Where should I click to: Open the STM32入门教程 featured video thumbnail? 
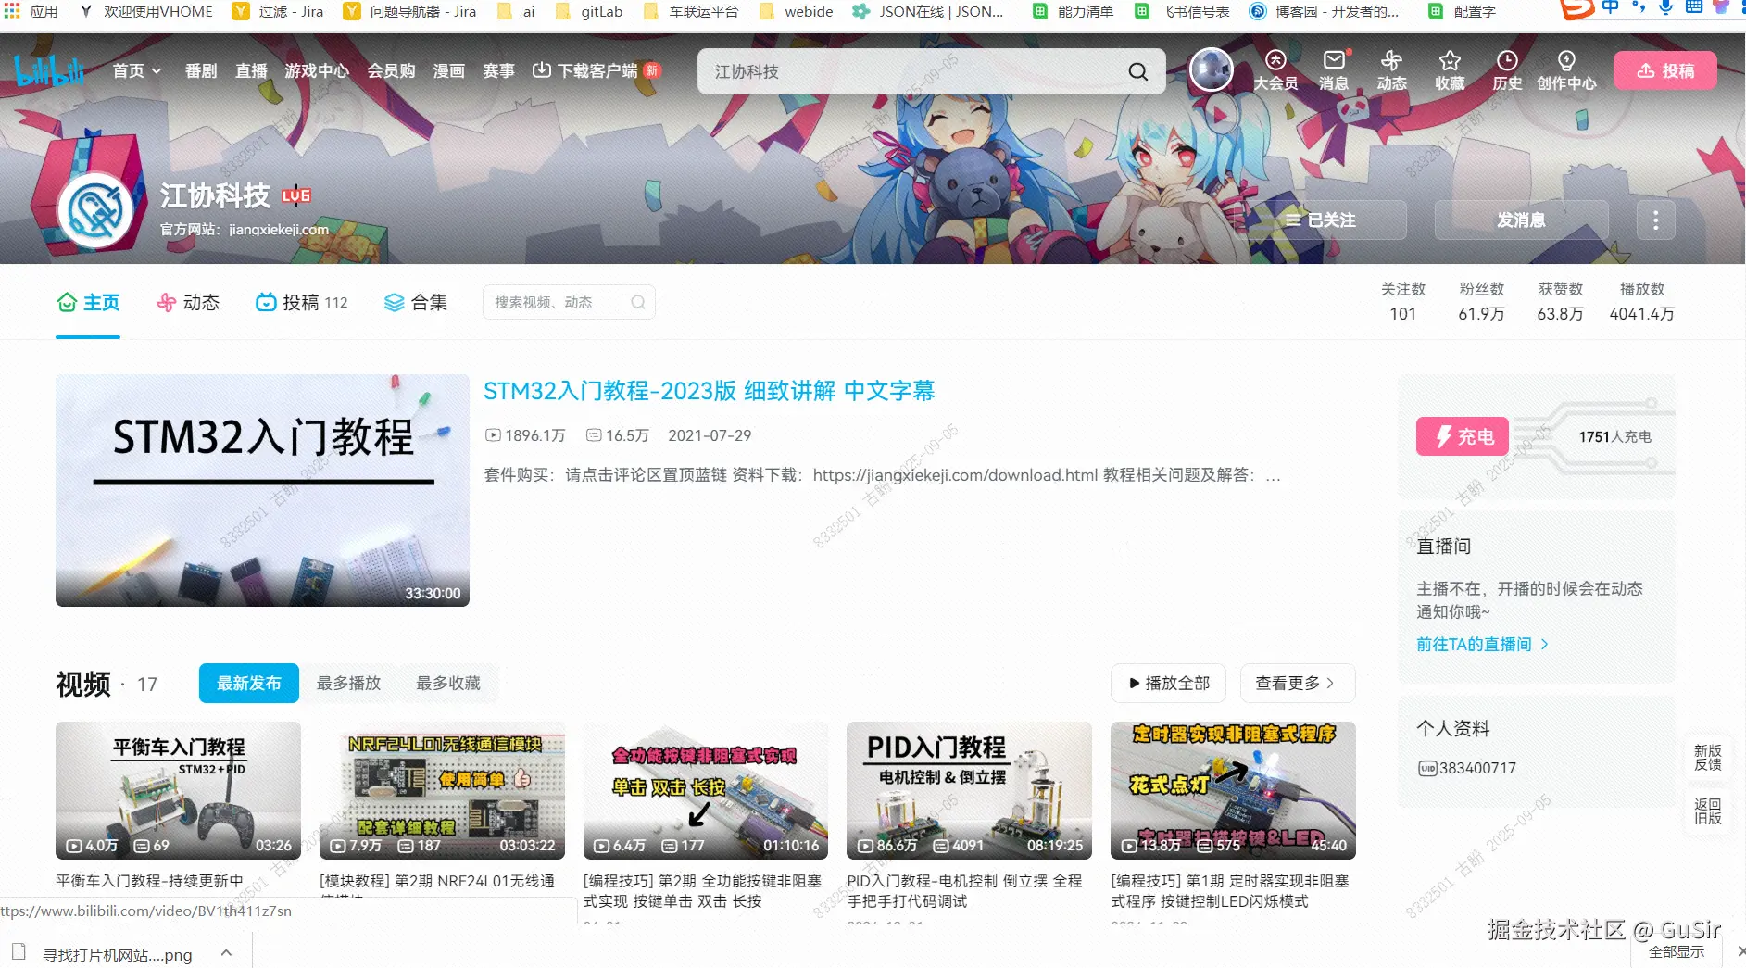tap(262, 490)
